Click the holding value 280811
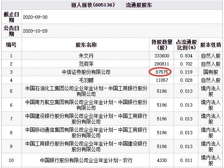Screen dimensions: 224x168 pyautogui.click(x=162, y=64)
